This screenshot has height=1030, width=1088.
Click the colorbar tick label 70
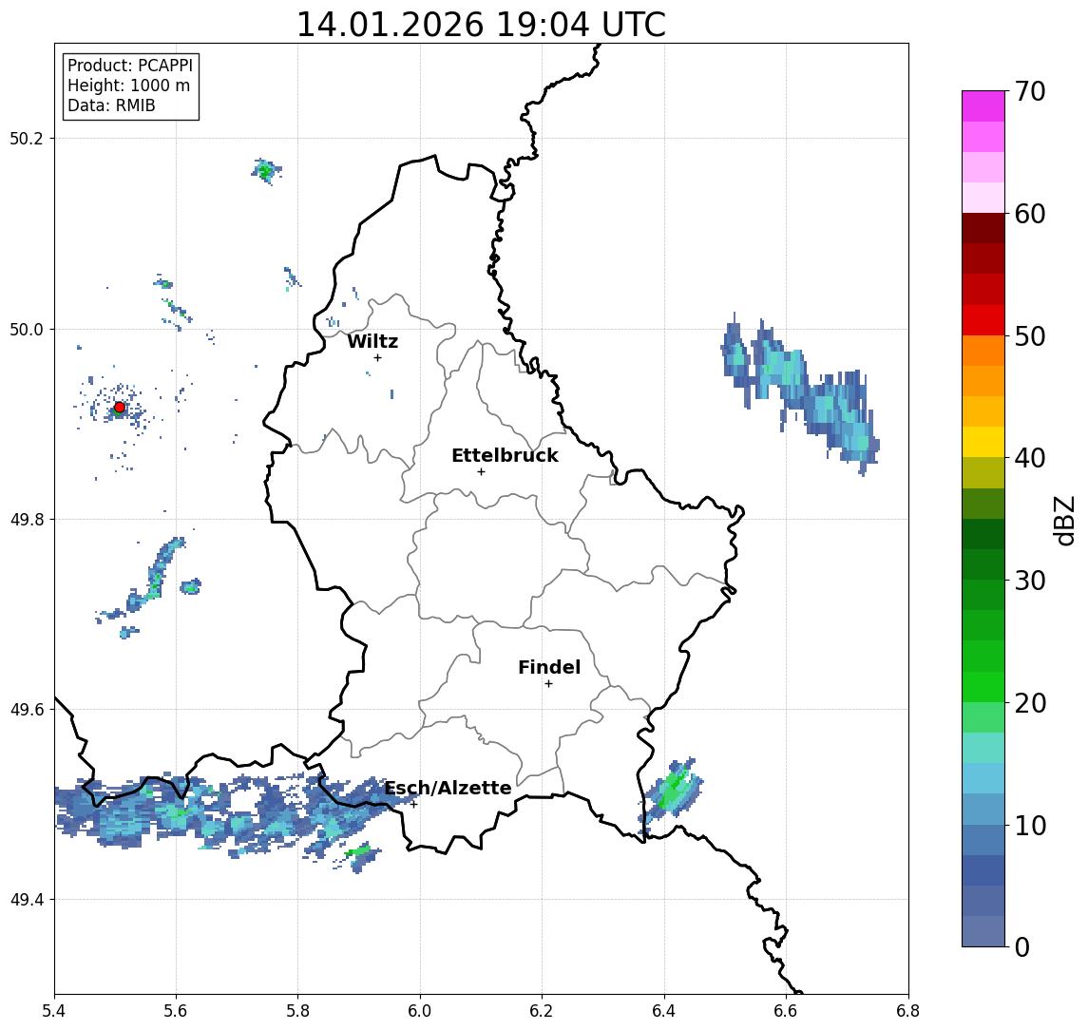pos(1030,91)
